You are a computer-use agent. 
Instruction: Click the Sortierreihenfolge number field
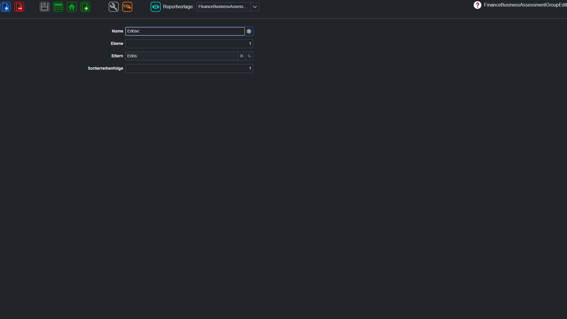tap(189, 69)
